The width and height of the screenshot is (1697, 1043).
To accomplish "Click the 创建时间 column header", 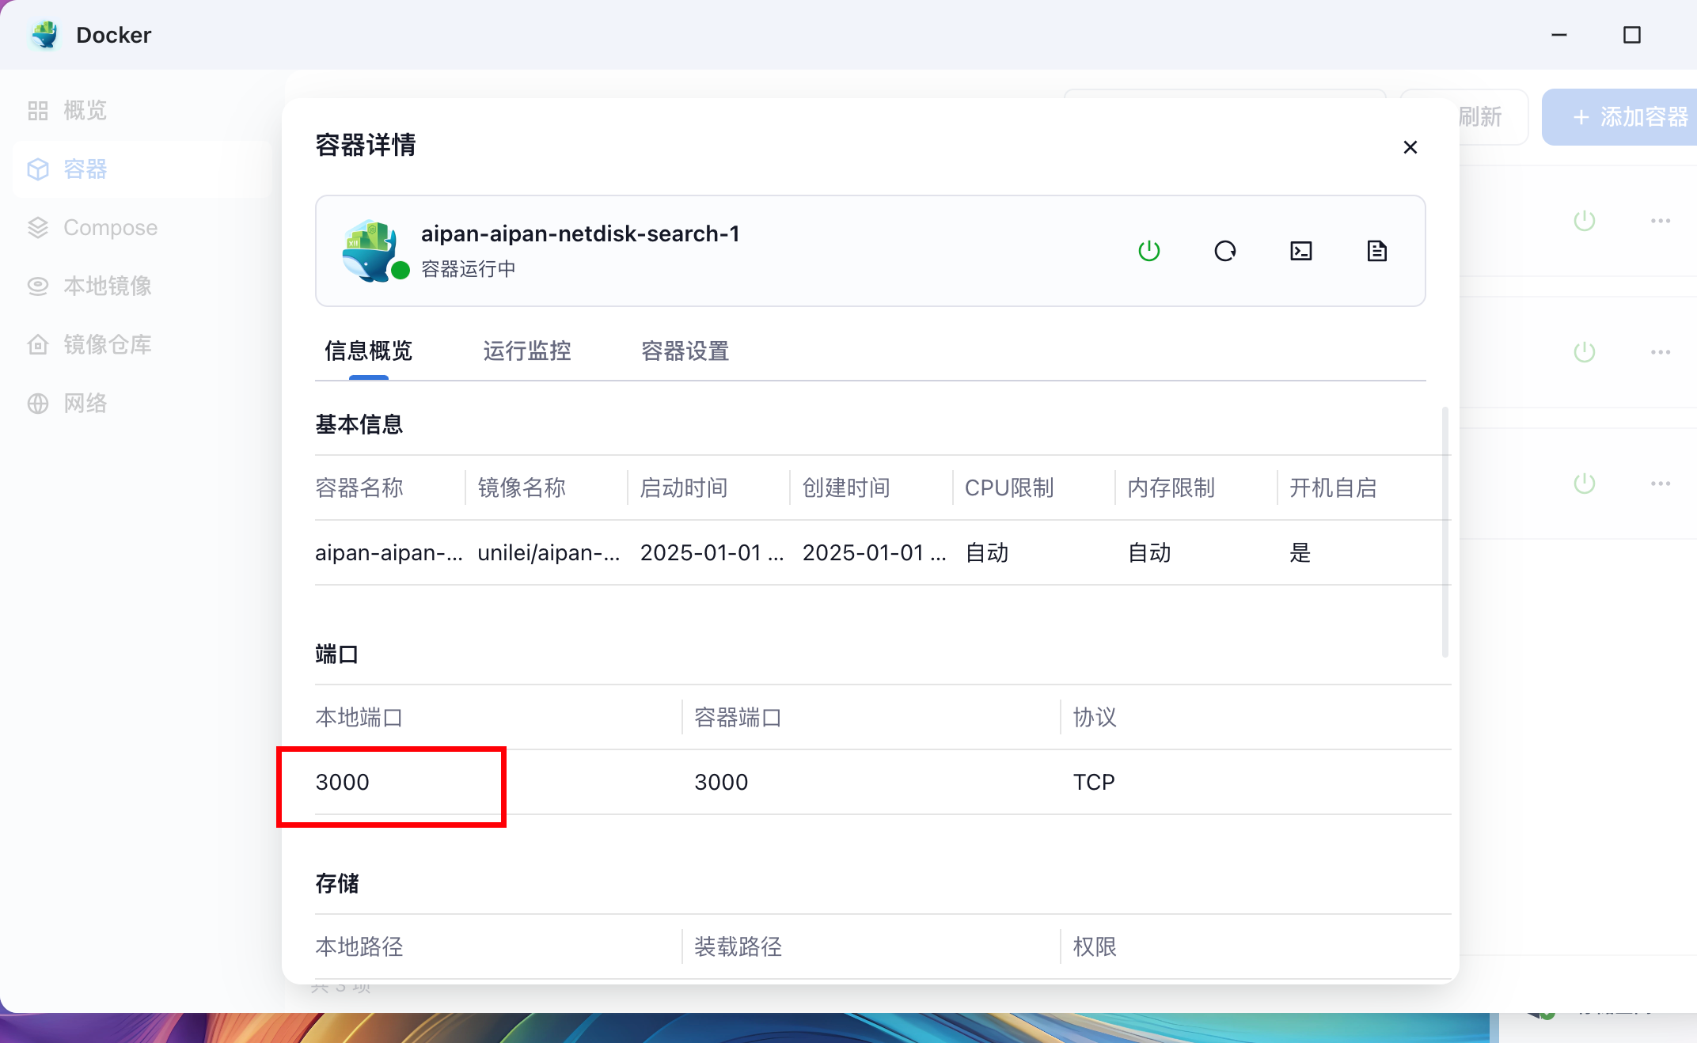I will [x=847, y=487].
